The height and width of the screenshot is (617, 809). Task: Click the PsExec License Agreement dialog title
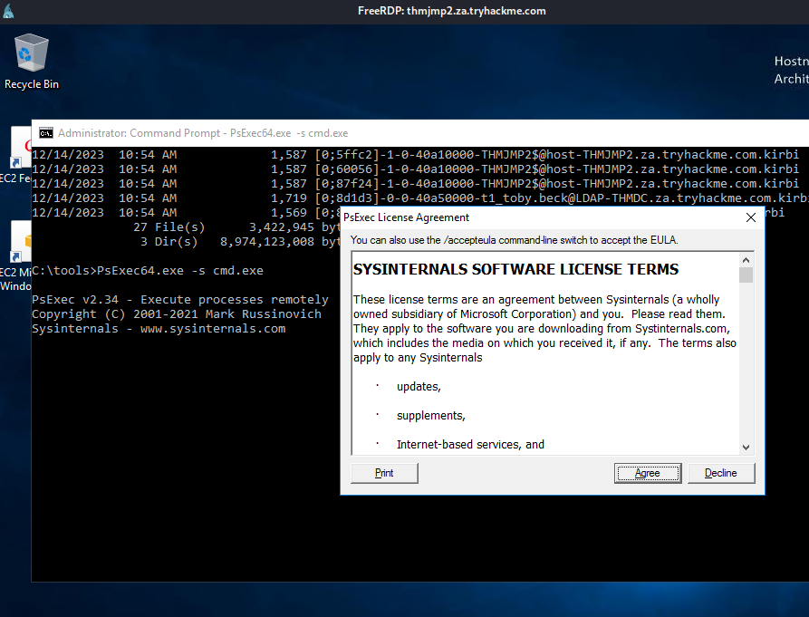tap(406, 217)
